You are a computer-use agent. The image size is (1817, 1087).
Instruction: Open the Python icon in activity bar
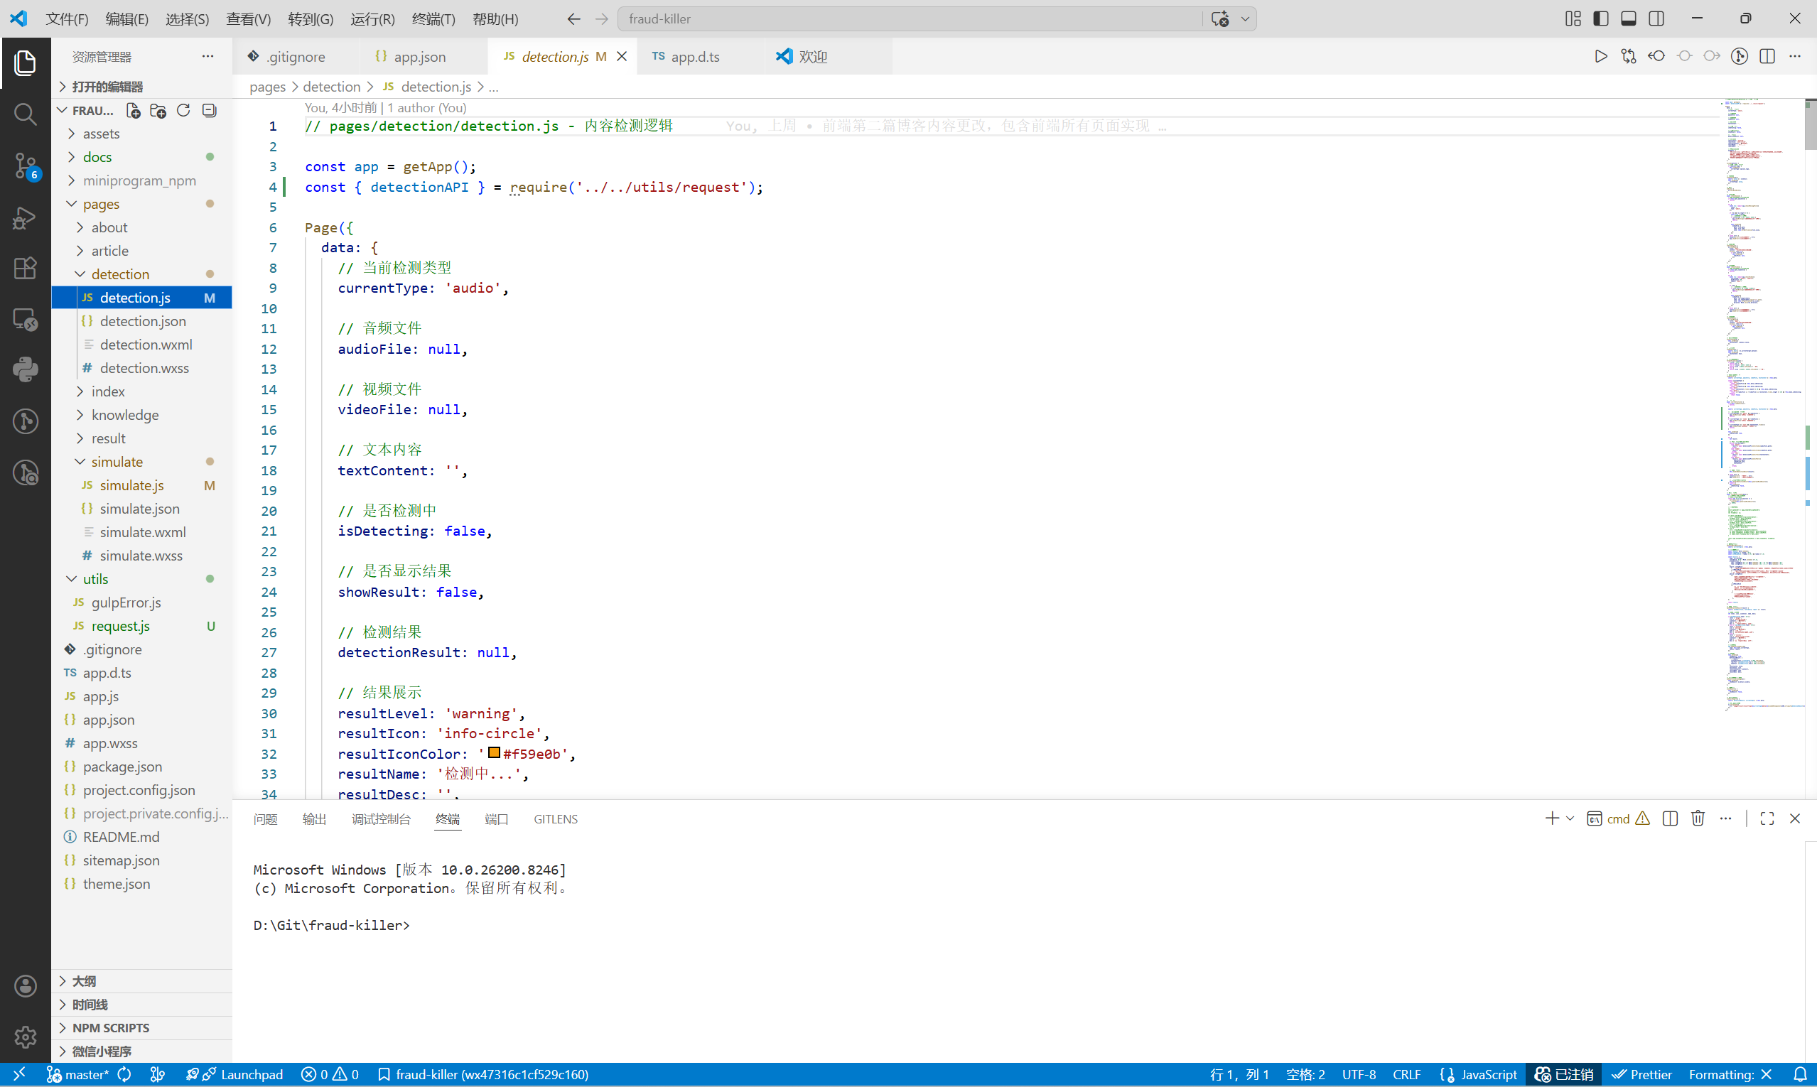(25, 370)
